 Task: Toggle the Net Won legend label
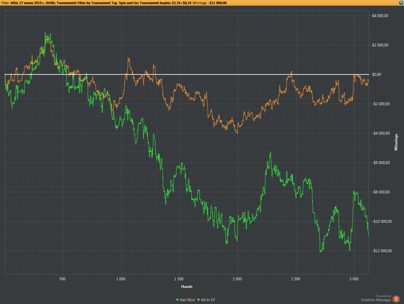pos(188,299)
